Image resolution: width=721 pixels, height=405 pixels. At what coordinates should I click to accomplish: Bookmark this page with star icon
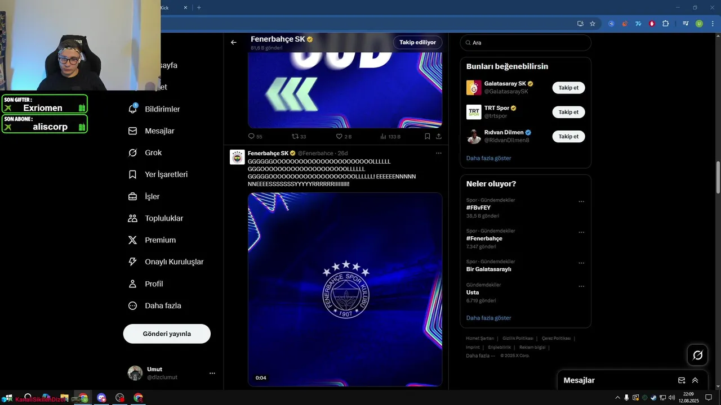[x=593, y=24]
